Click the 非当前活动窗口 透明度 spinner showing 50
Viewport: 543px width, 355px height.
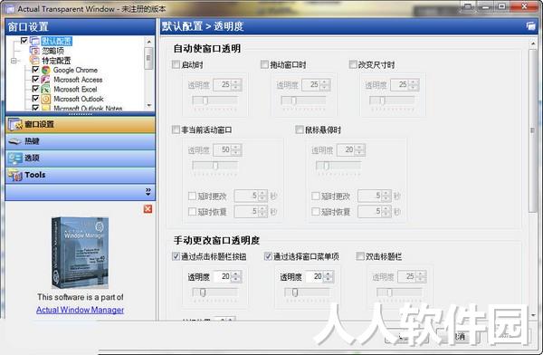click(227, 149)
